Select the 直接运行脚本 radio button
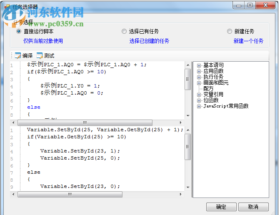 19,31
